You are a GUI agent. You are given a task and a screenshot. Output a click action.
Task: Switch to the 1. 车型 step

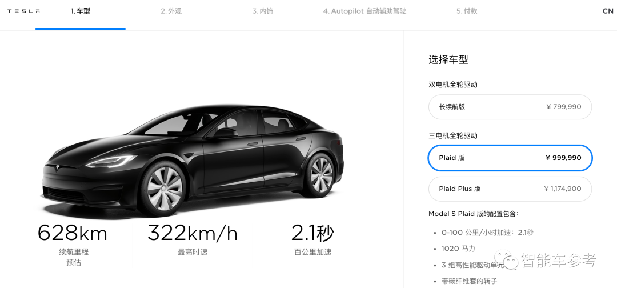click(x=81, y=11)
